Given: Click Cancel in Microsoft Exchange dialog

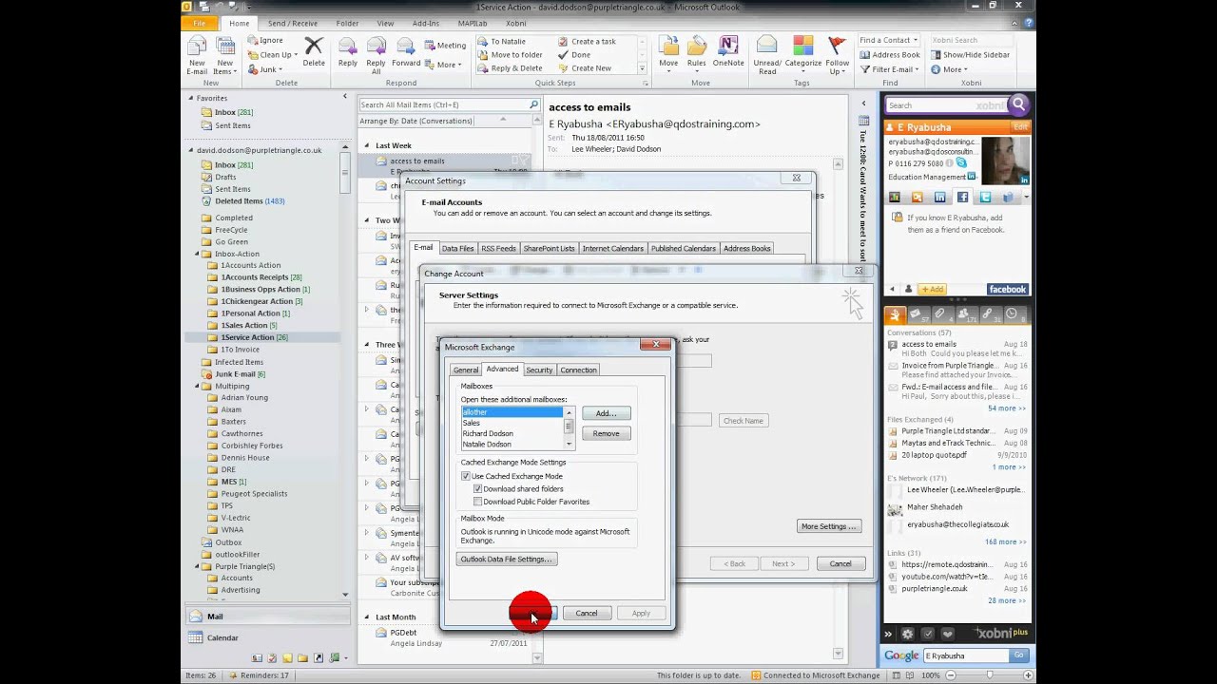Looking at the screenshot, I should click(587, 614).
